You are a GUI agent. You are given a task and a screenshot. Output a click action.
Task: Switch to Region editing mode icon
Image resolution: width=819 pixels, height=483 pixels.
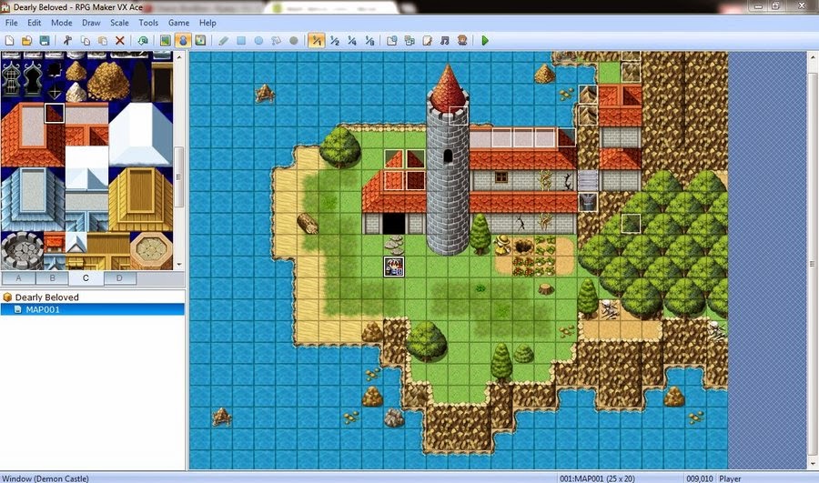[x=200, y=40]
